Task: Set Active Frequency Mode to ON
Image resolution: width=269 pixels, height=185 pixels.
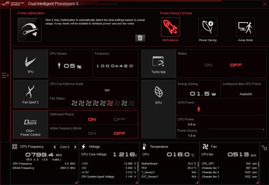Action: point(92,133)
